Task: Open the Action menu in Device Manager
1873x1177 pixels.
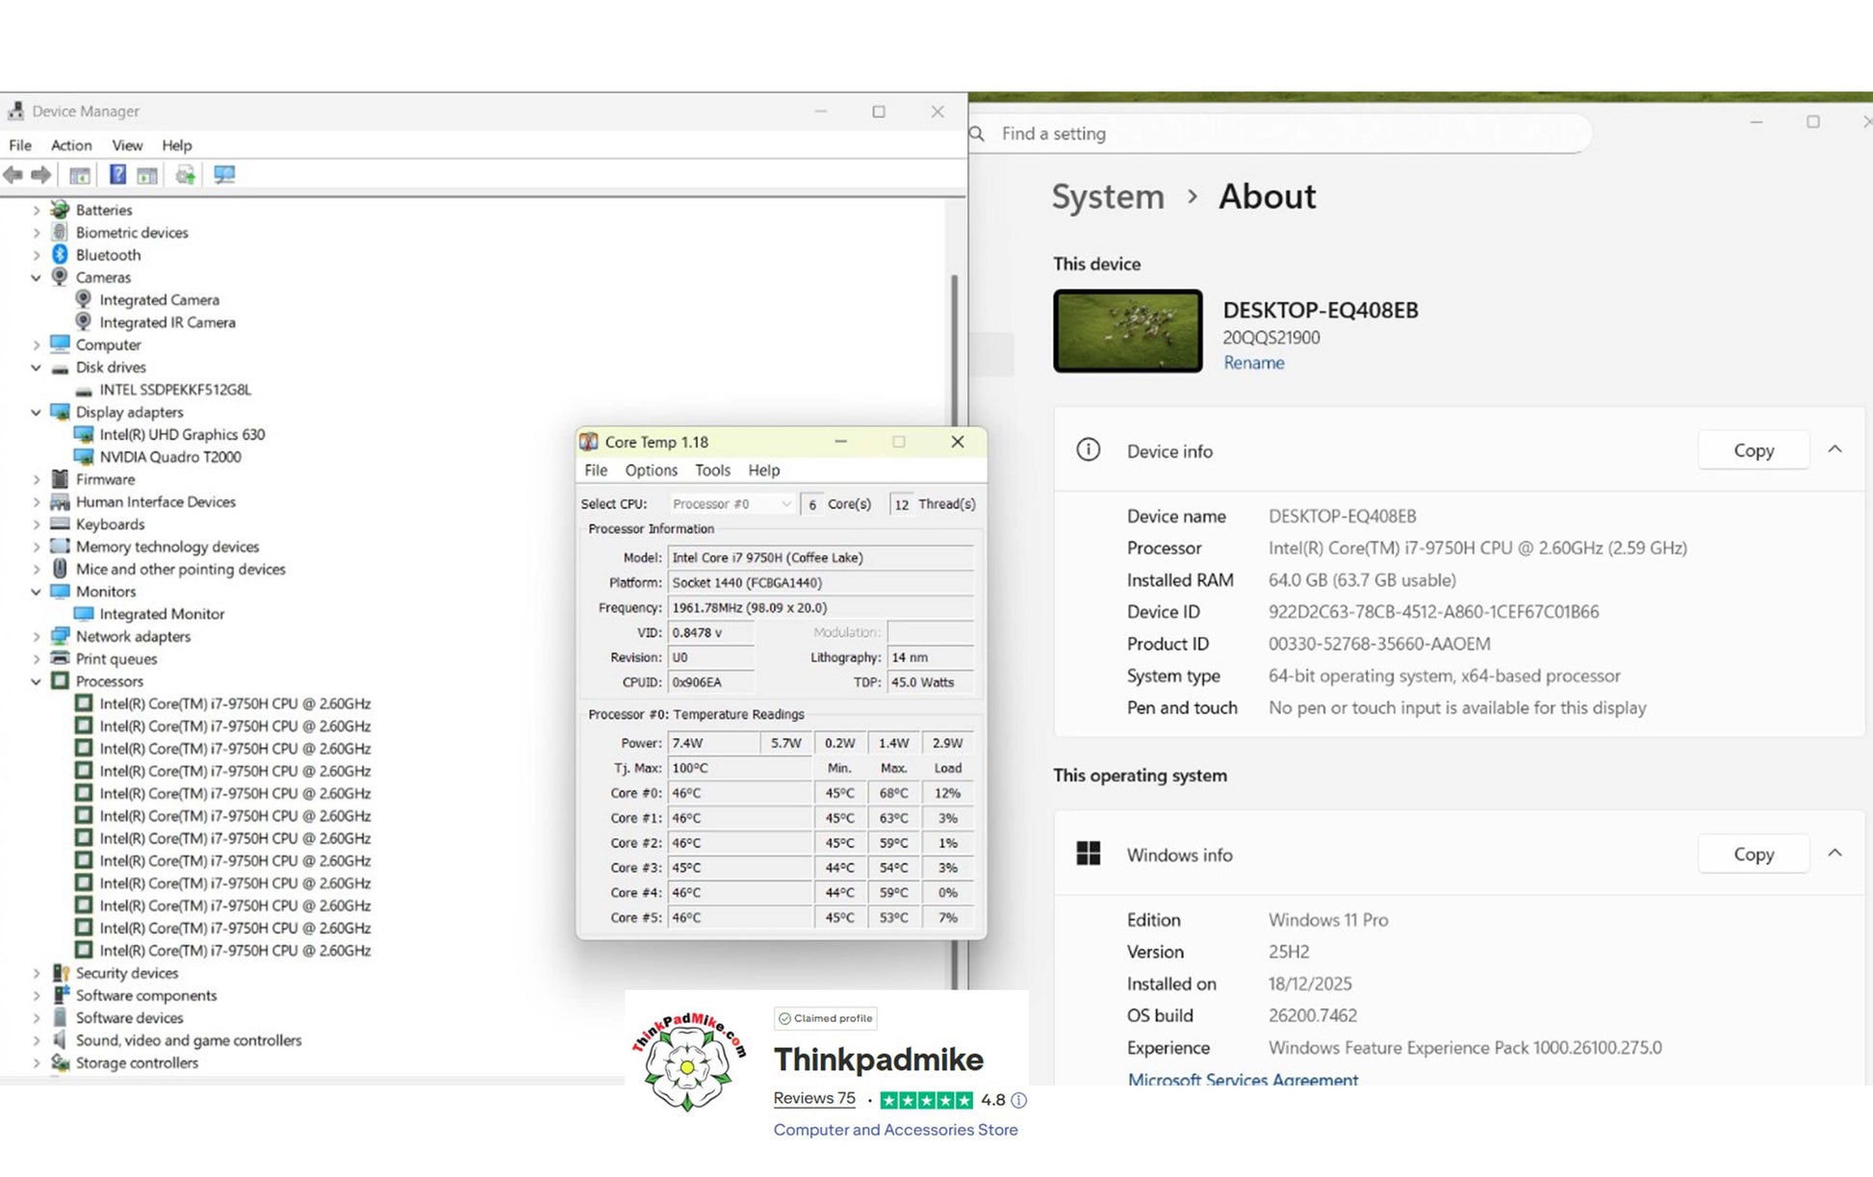Action: 71,145
